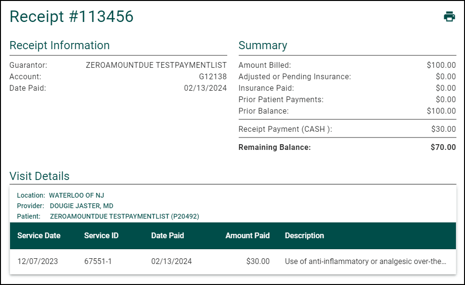This screenshot has width=465, height=285.
Task: Click the Summary section heading
Action: 263,45
